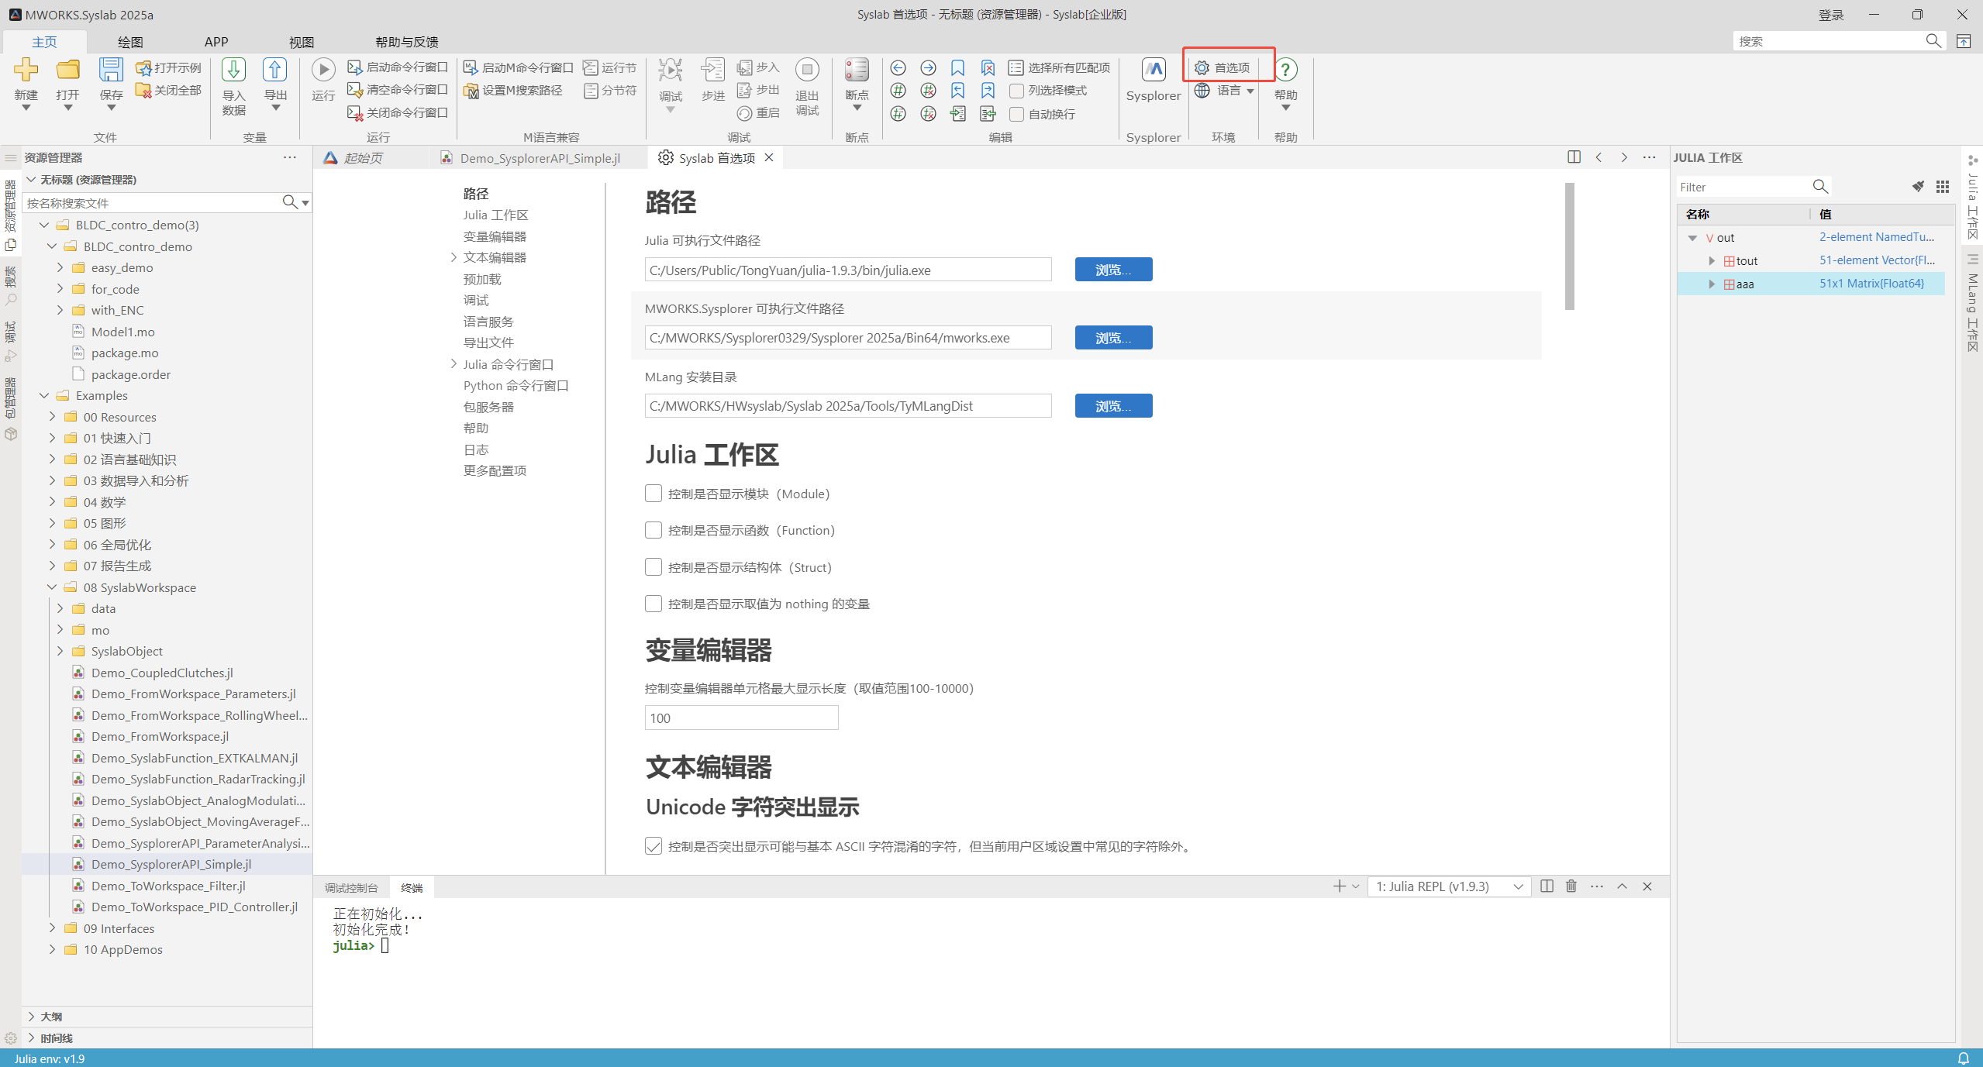Toggle the nothing 变量 display checkbox
Screen dimensions: 1983x1067
click(654, 604)
